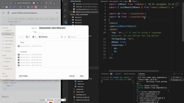The image size is (184, 103).
Task: Open index.html in file explorer
Action: 80,92
